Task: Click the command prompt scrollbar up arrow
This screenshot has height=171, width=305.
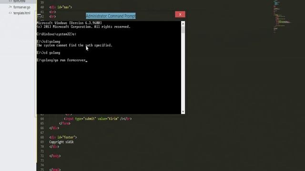Action: tap(183, 24)
